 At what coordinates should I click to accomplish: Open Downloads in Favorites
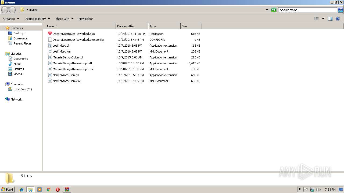coord(20,38)
